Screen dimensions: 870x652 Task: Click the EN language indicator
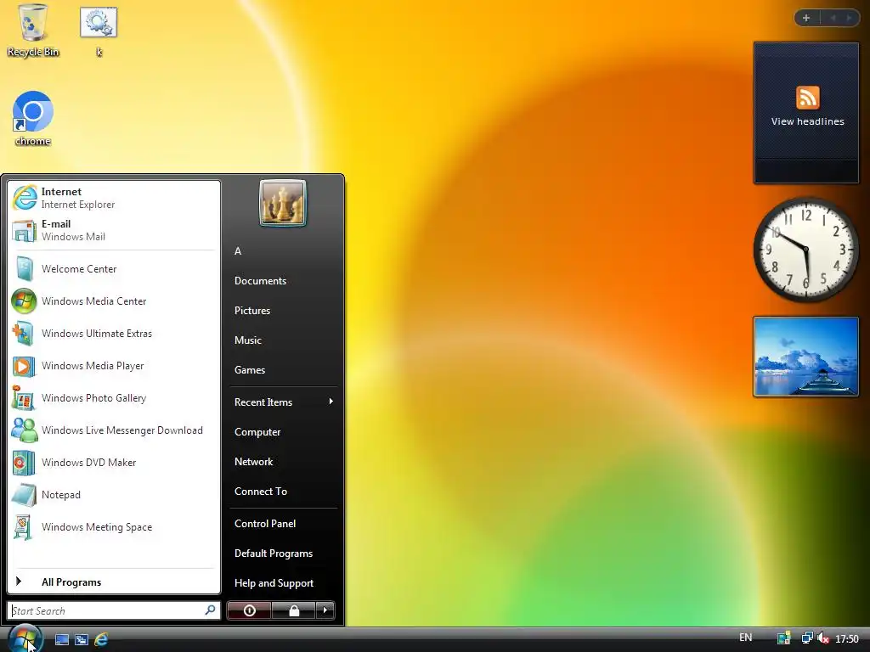point(746,638)
